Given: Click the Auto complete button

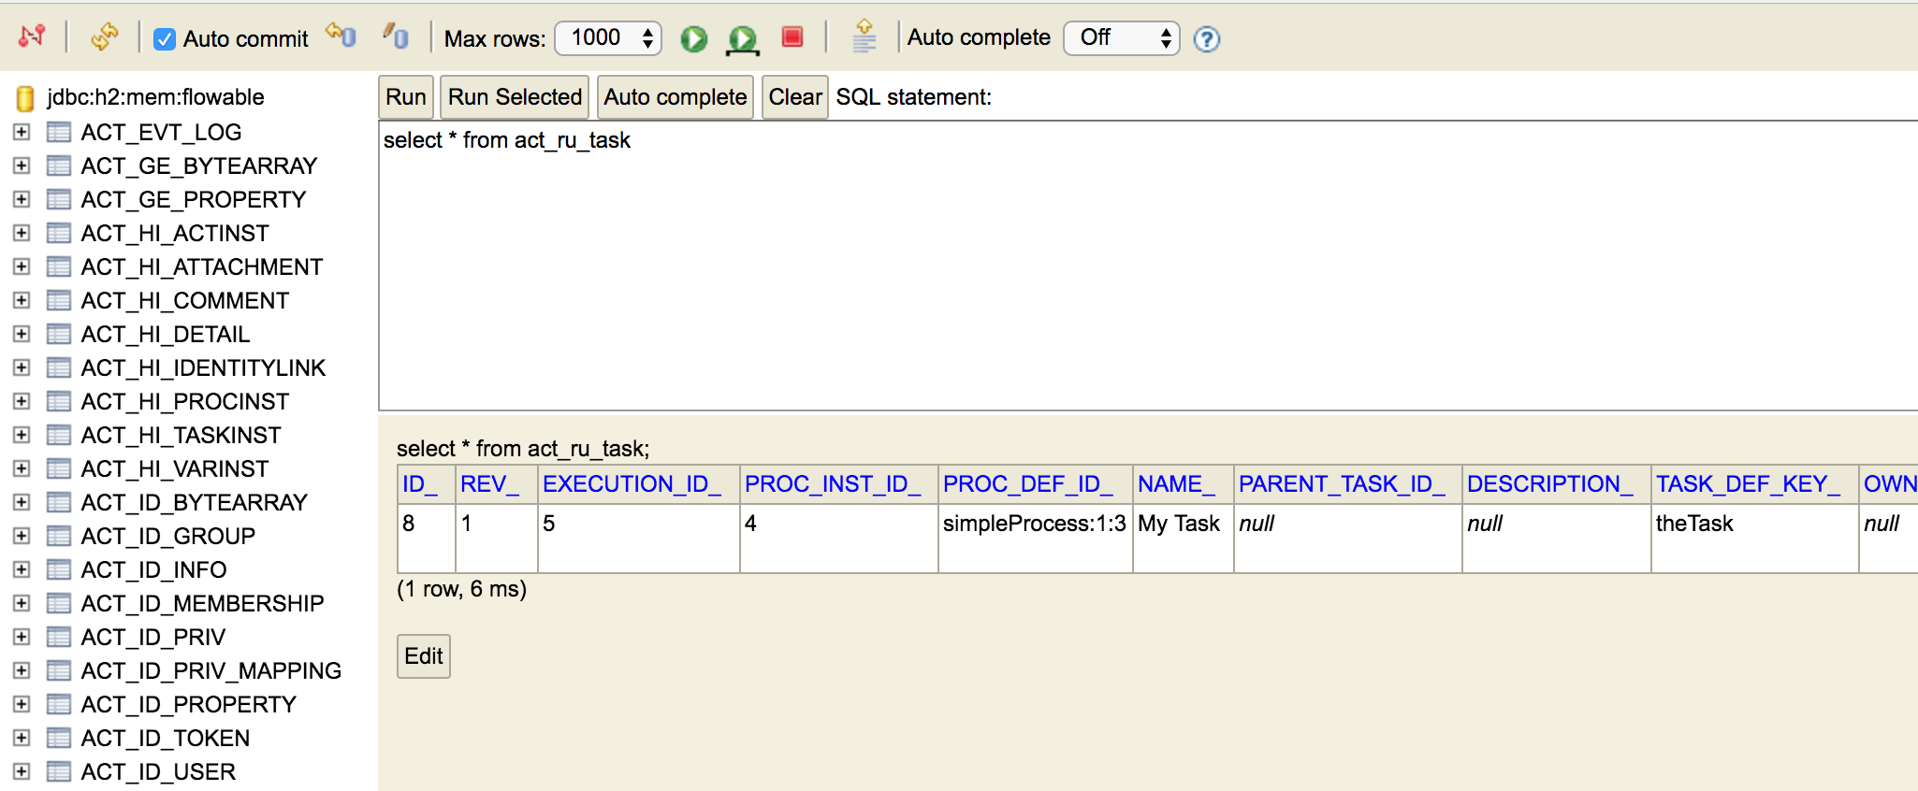Looking at the screenshot, I should (676, 97).
